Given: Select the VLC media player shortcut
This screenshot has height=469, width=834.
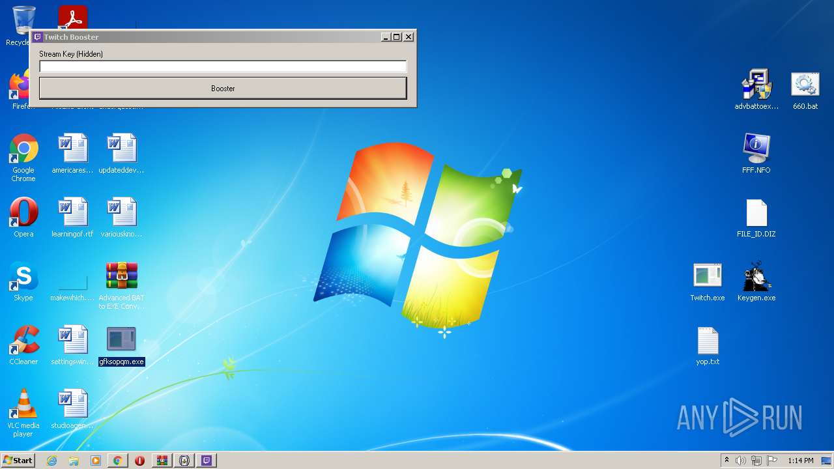Looking at the screenshot, I should [23, 414].
